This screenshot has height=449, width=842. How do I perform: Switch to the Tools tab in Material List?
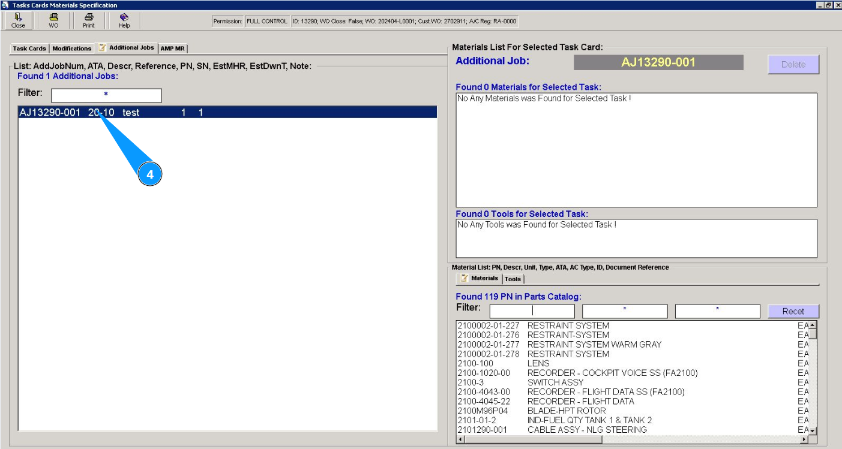tap(513, 279)
